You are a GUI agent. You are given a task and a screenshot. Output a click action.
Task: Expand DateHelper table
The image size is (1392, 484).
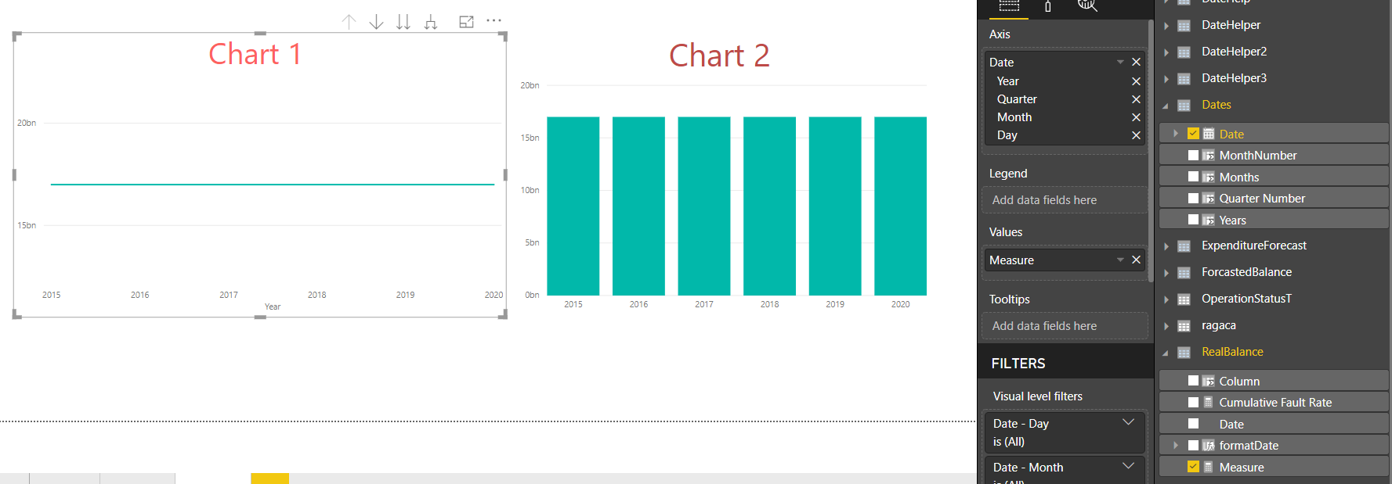[1166, 26]
